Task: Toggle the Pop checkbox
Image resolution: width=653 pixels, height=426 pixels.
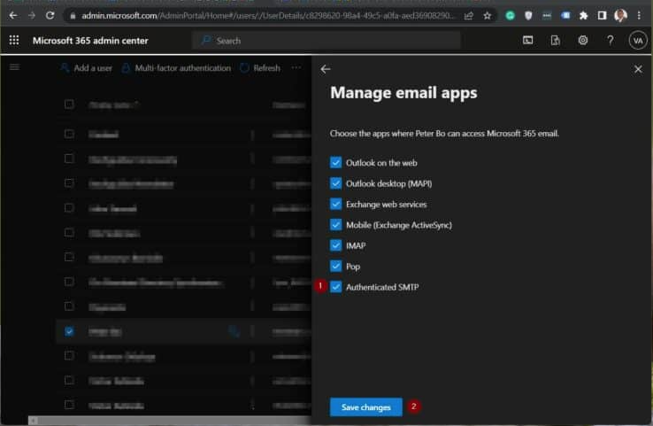Action: [x=335, y=266]
